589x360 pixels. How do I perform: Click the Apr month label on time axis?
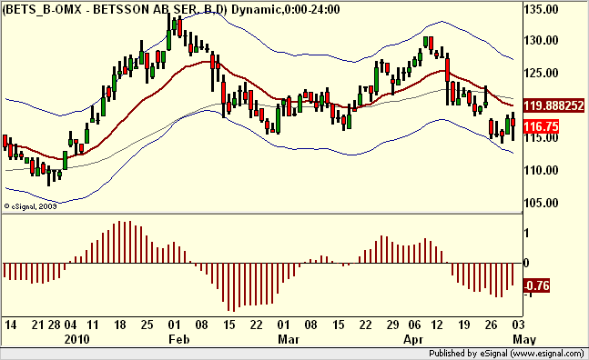click(413, 339)
